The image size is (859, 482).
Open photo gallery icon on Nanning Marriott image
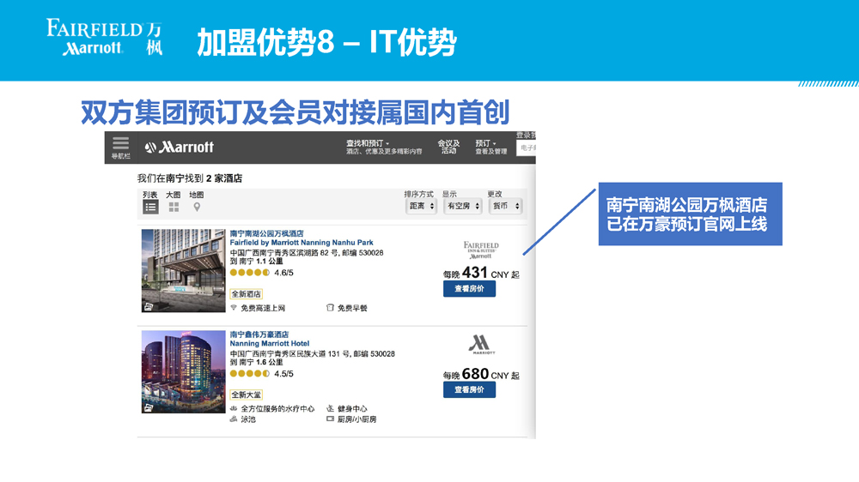pos(148,407)
